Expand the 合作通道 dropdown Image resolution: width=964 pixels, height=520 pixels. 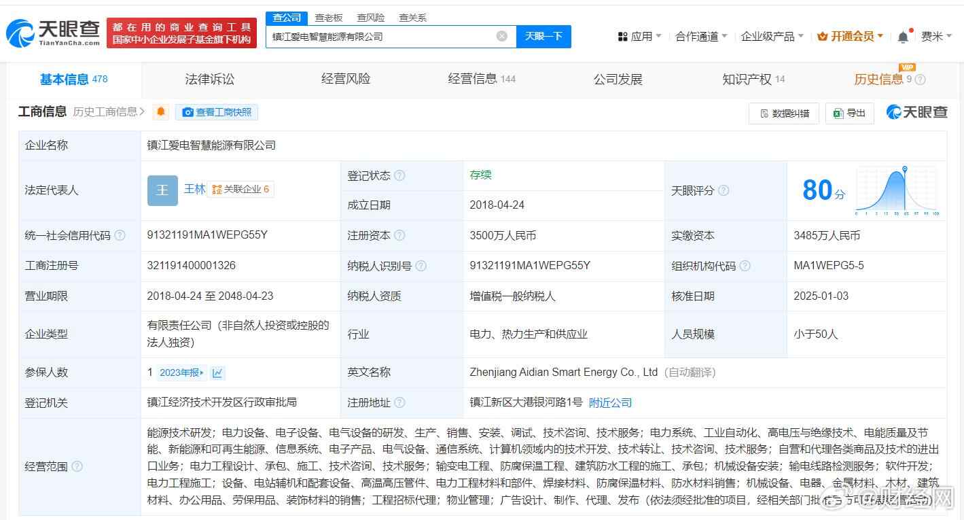coord(701,37)
